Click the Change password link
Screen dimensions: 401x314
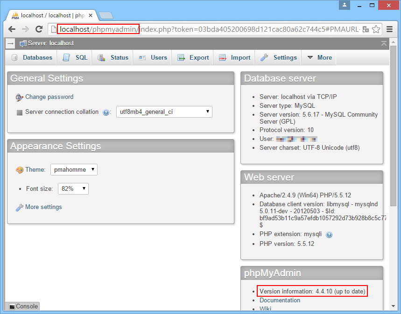click(49, 97)
